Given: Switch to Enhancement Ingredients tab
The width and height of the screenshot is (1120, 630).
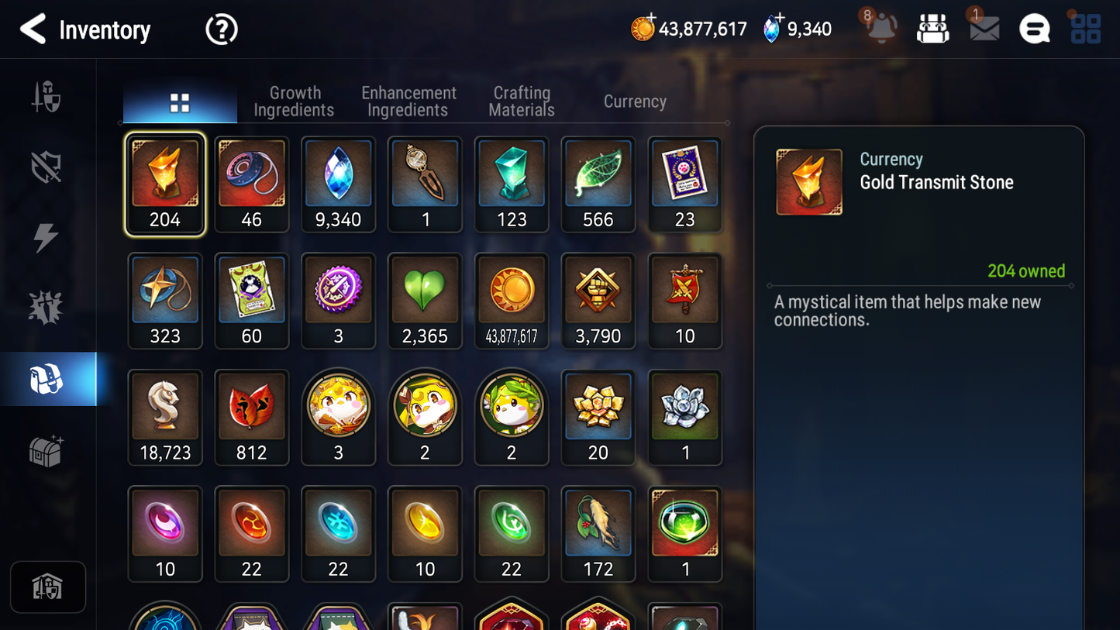Looking at the screenshot, I should pos(408,102).
